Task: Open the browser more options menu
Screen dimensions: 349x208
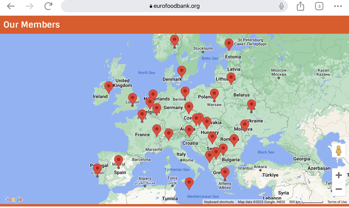Action: pyautogui.click(x=338, y=6)
